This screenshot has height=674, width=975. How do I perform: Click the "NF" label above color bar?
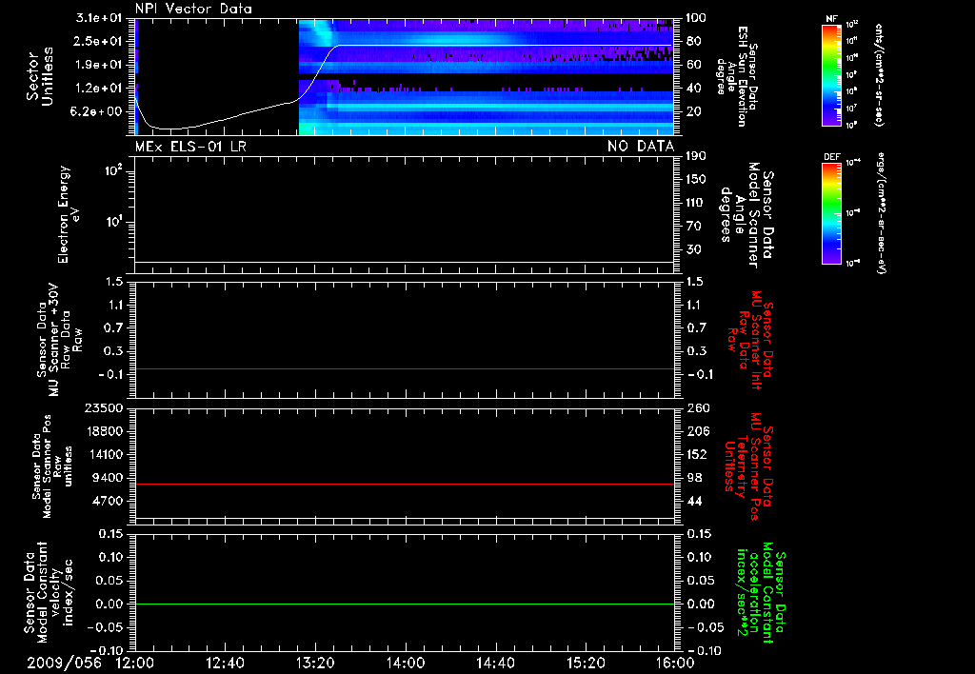(831, 19)
